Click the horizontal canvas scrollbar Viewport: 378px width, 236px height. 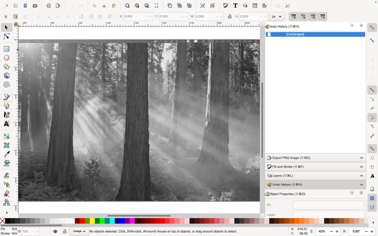[x=139, y=216]
